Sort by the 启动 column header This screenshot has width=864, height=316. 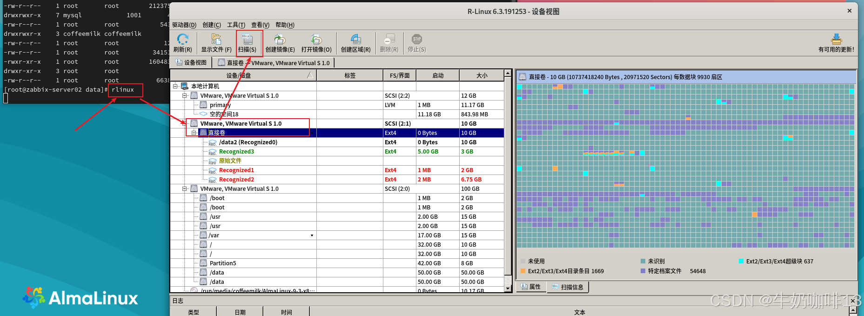(x=438, y=75)
